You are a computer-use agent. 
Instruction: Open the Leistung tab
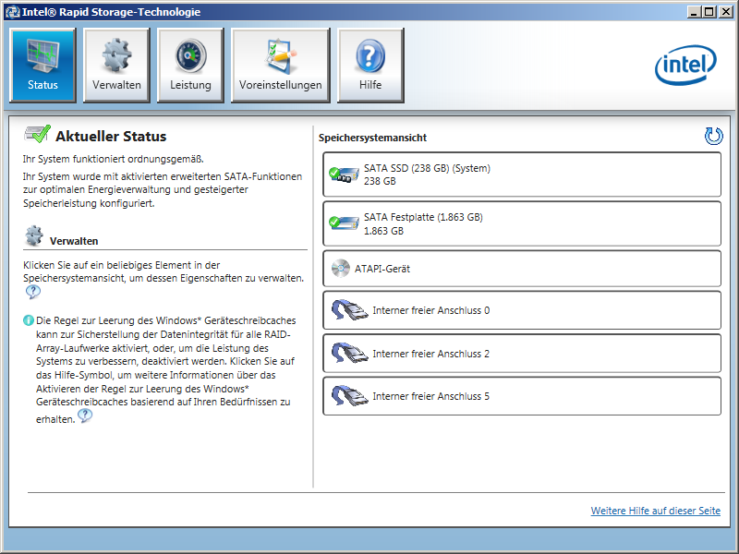point(190,65)
